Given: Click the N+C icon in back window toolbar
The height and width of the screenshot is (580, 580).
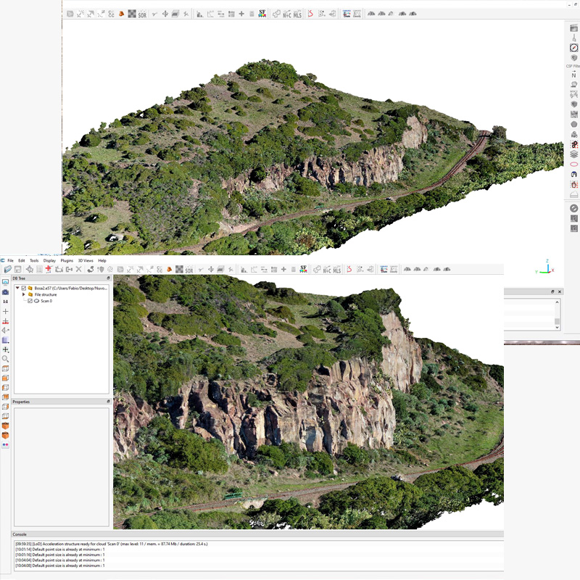Looking at the screenshot, I should [x=287, y=14].
